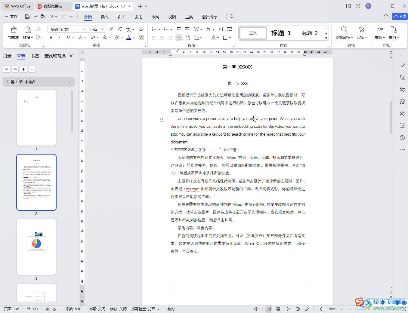
Task: Click 校对 in the status bar
Action: pos(171,309)
